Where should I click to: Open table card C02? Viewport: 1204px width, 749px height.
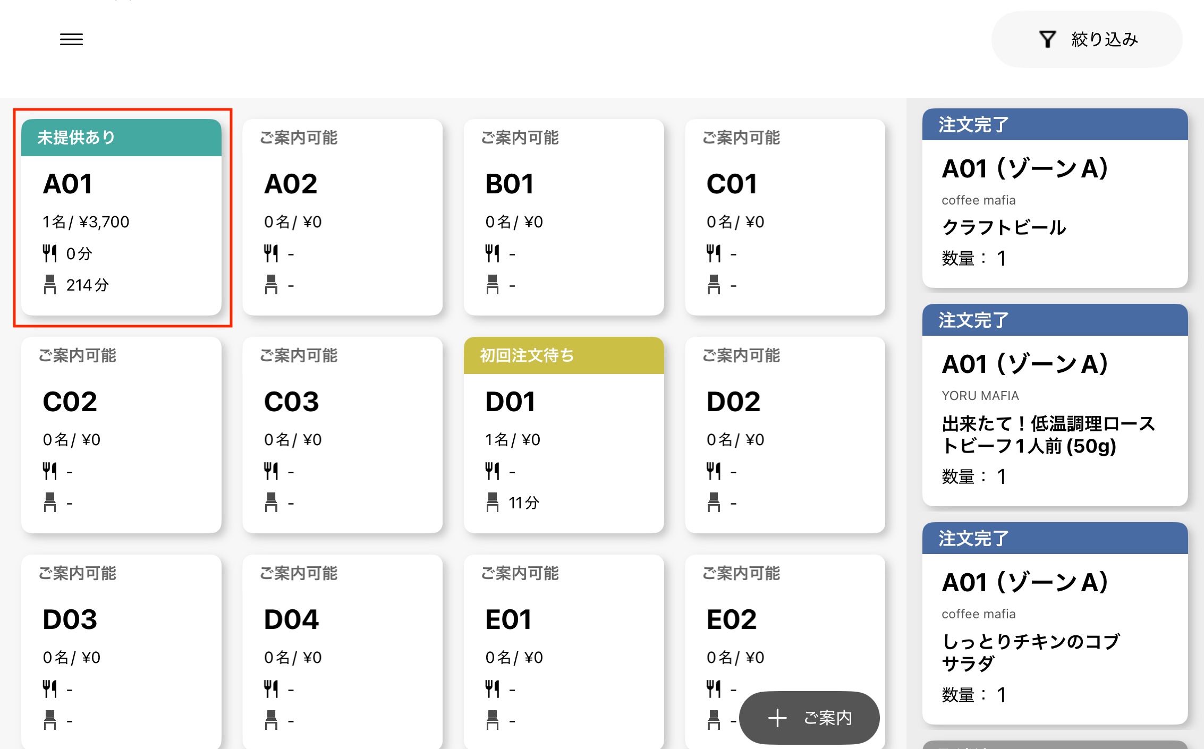121,435
